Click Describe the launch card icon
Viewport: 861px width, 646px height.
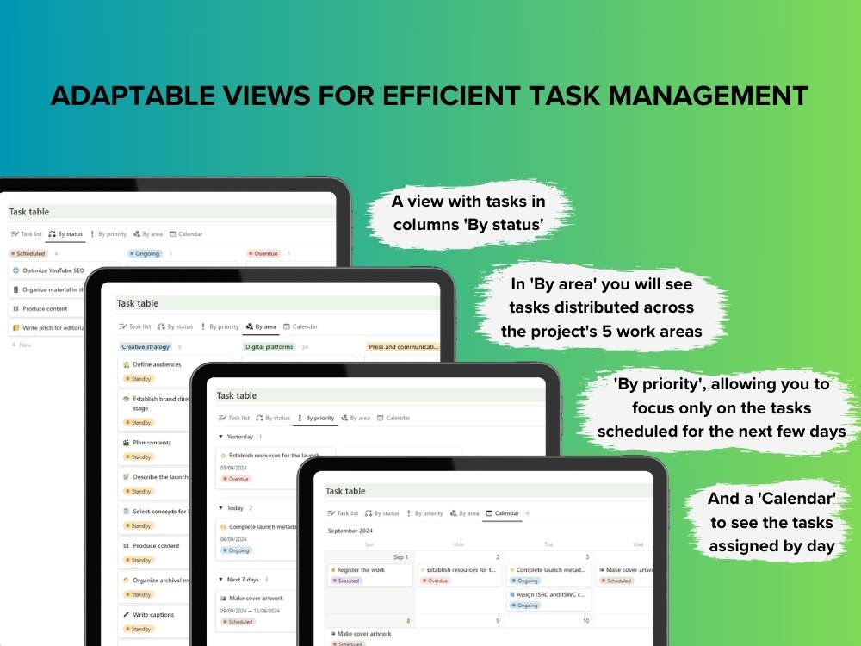(127, 477)
